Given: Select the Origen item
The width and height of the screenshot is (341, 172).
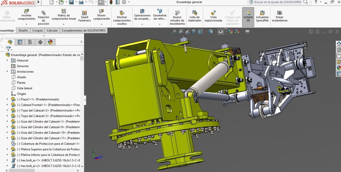Looking at the screenshot, I should click(21, 94).
